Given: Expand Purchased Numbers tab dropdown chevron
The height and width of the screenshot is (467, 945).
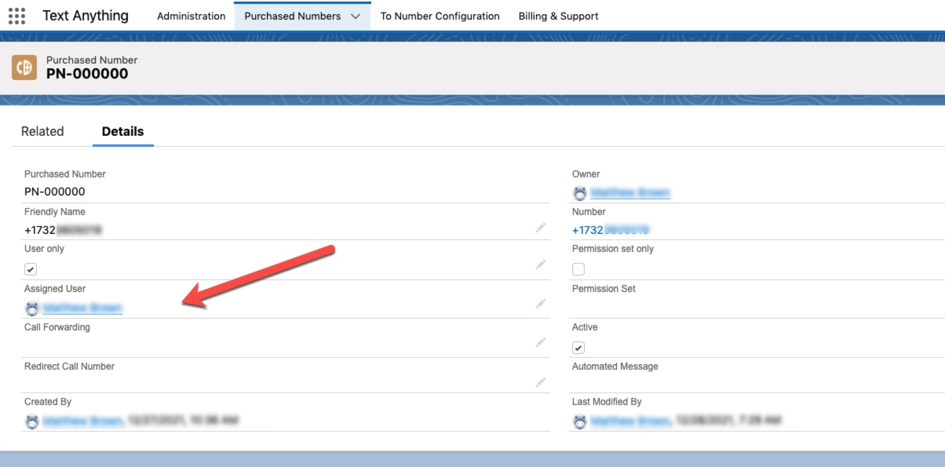Looking at the screenshot, I should click(356, 16).
